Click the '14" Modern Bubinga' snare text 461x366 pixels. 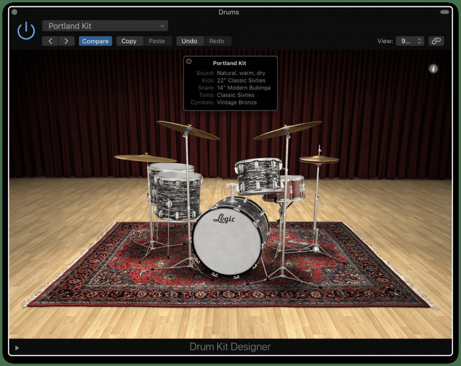(x=244, y=88)
